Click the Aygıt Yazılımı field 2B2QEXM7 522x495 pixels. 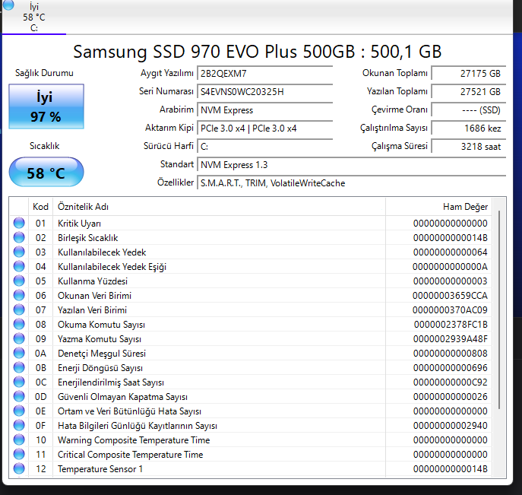(x=265, y=73)
